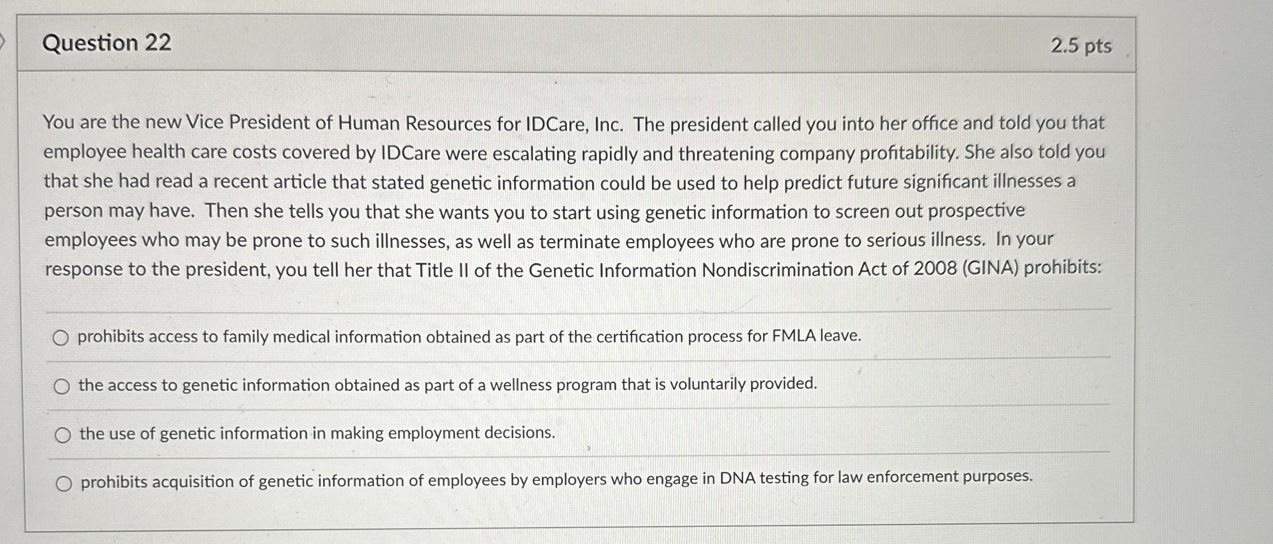The image size is (1273, 544).
Task: Pick the DNA testing law enforcement radio button
Action: tap(64, 483)
